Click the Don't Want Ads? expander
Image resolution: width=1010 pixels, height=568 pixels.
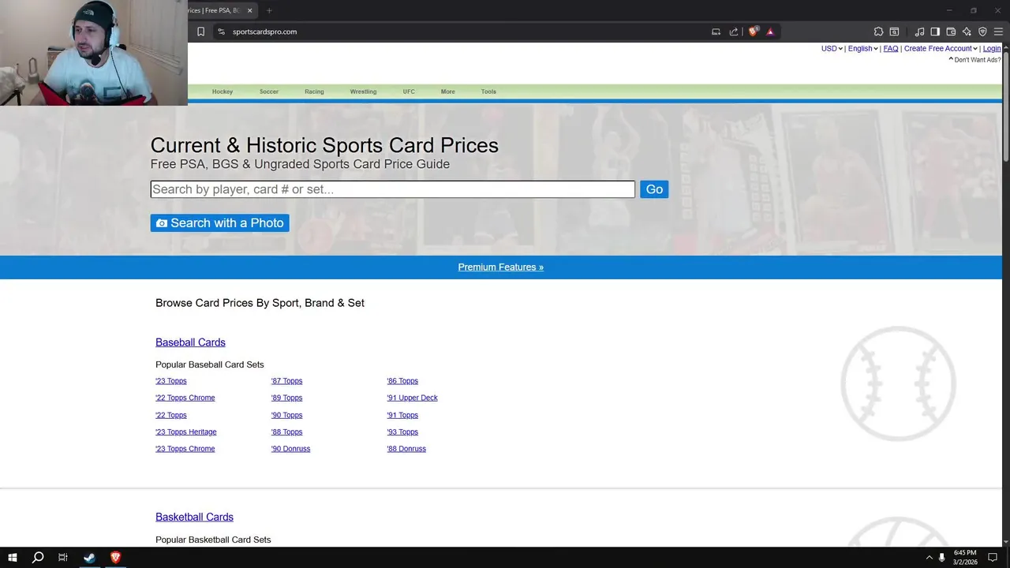974,60
